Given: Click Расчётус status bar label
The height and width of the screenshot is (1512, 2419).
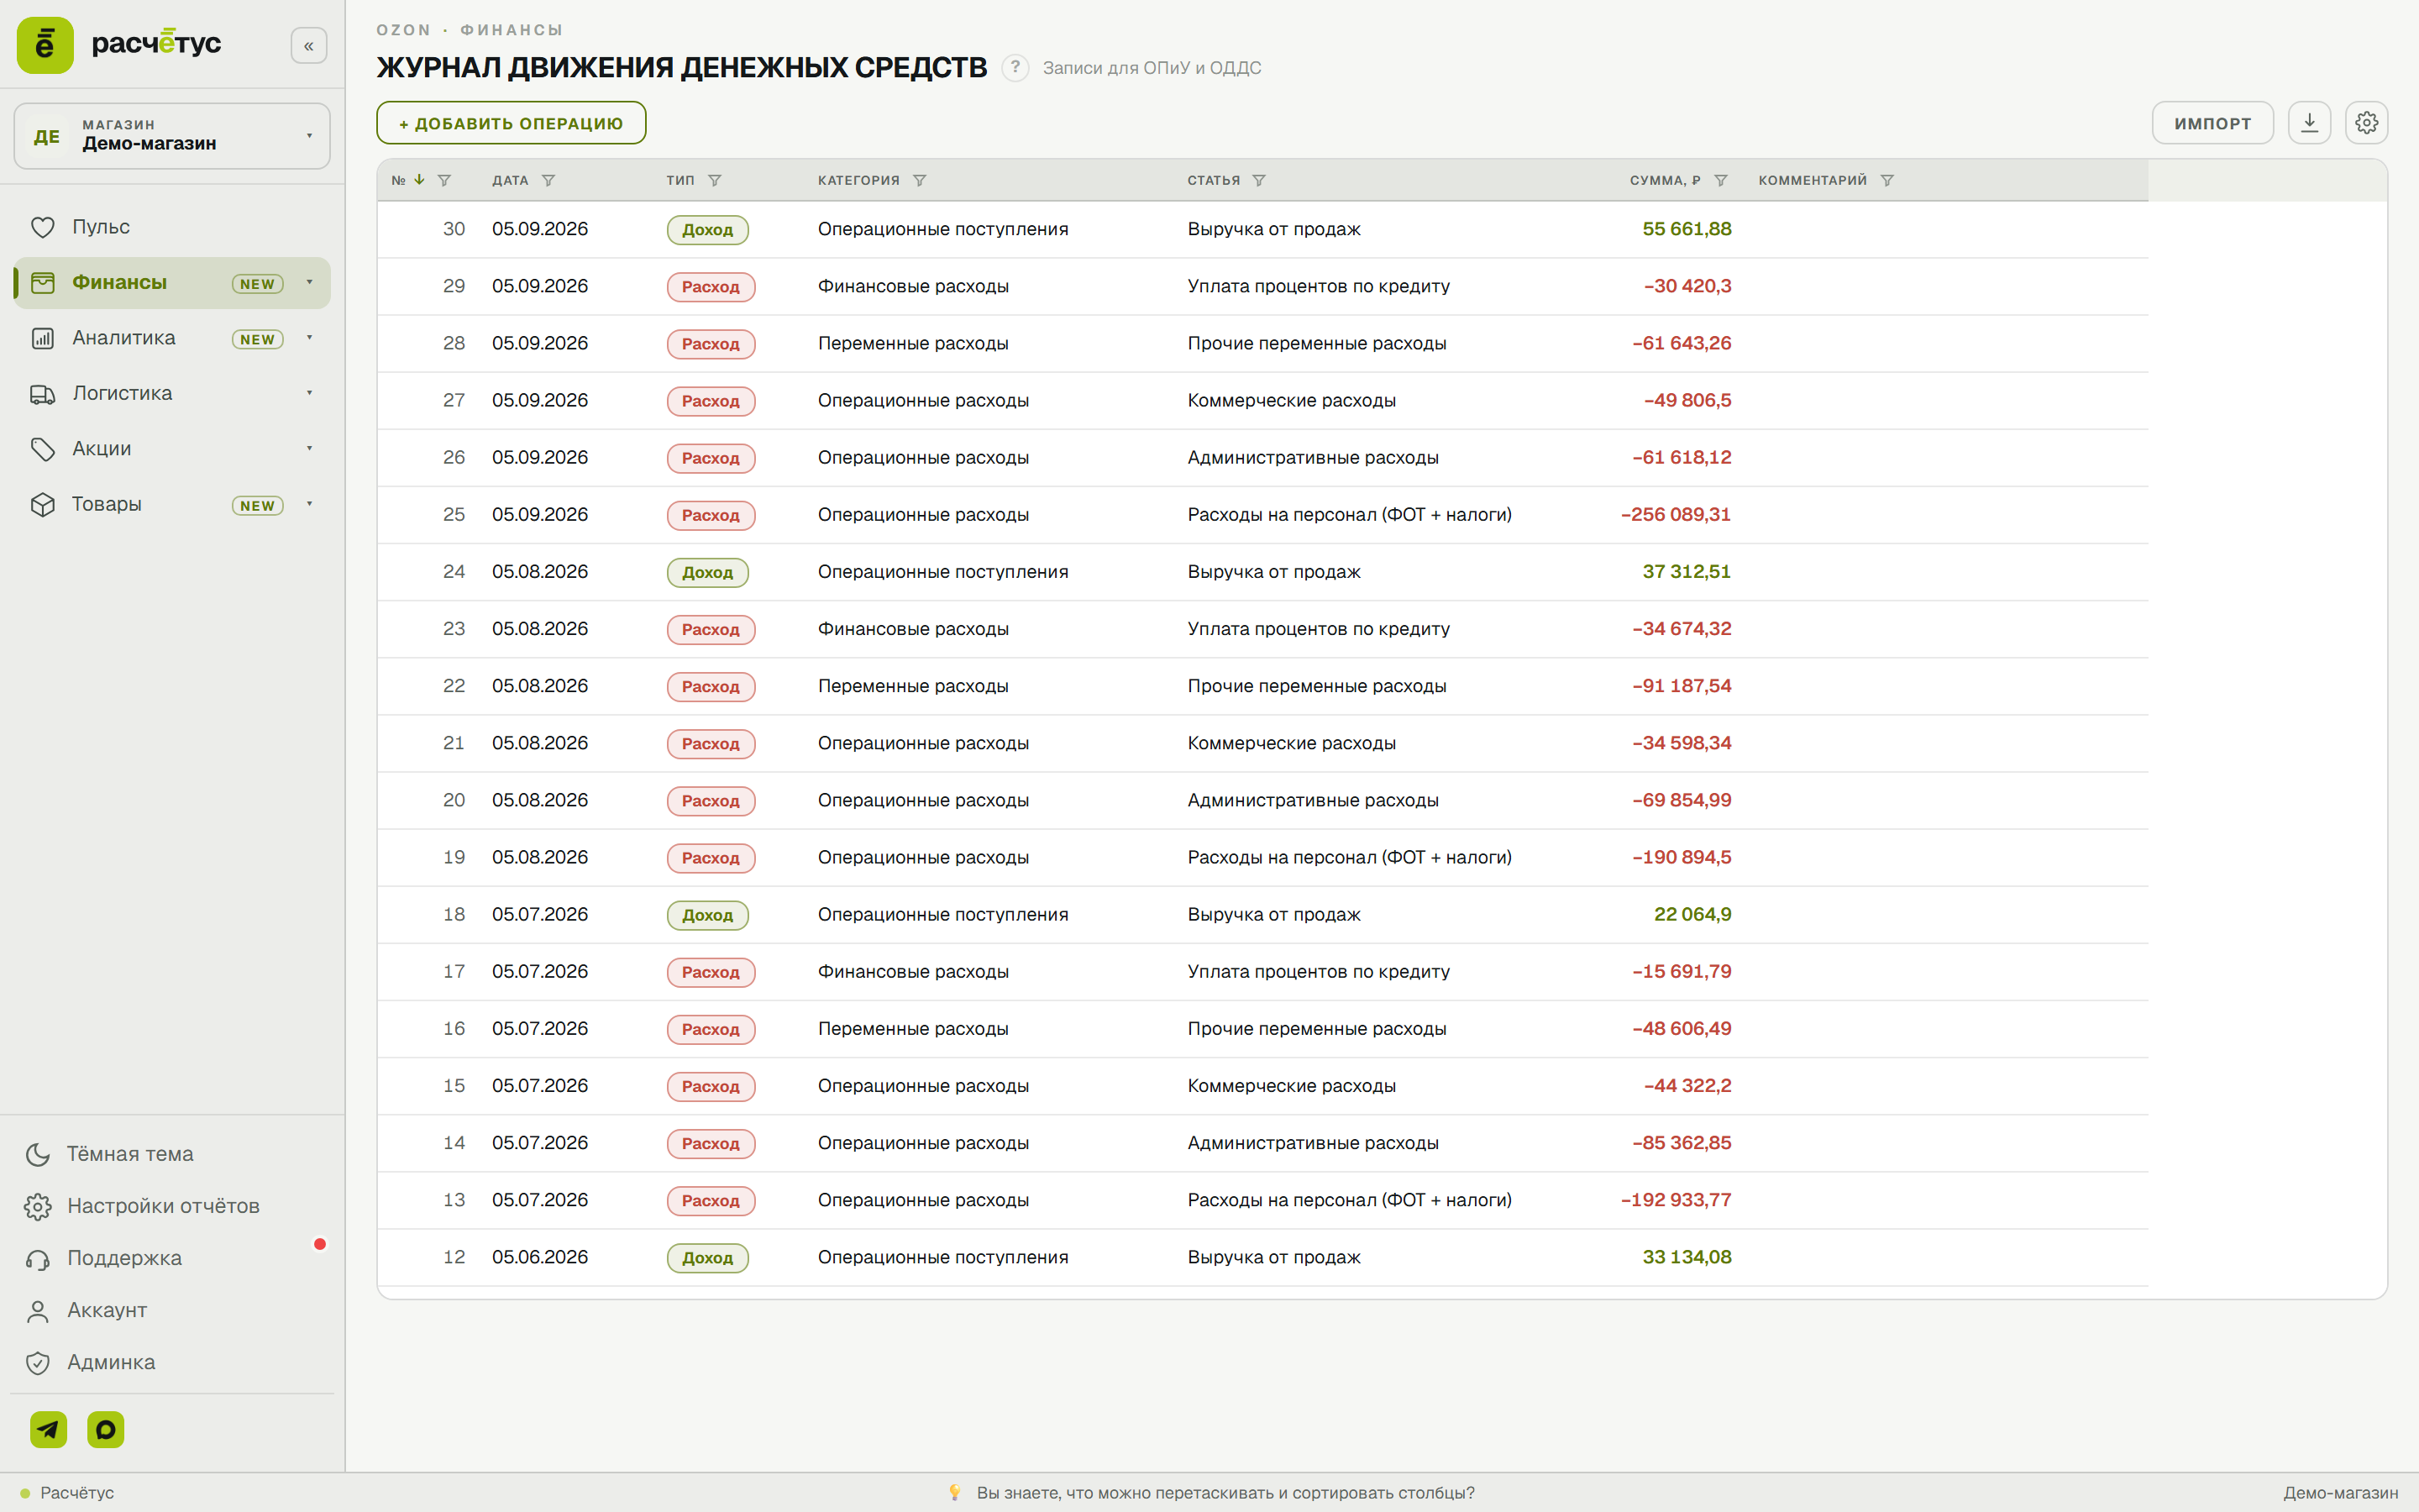Looking at the screenshot, I should tap(77, 1492).
